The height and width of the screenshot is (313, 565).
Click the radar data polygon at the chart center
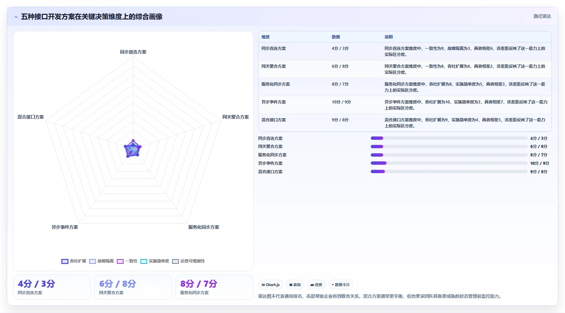point(132,149)
